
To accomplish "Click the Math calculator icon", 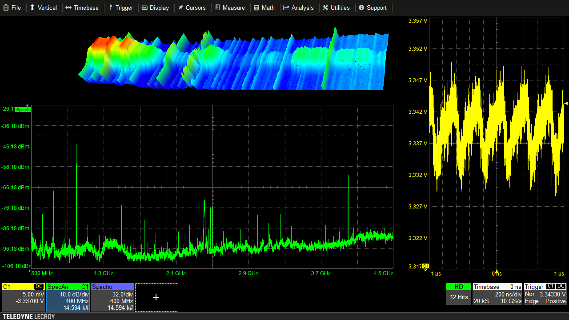I will (x=256, y=8).
